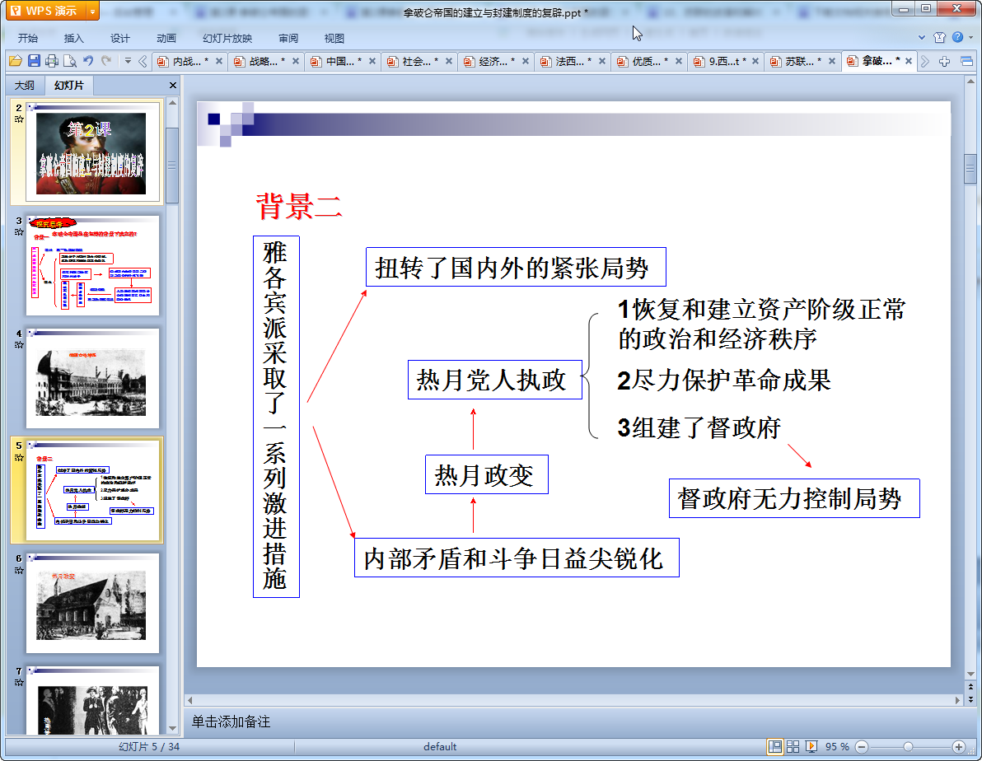Start slideshow from status bar icon
Image resolution: width=982 pixels, height=761 pixels.
pyautogui.click(x=811, y=747)
